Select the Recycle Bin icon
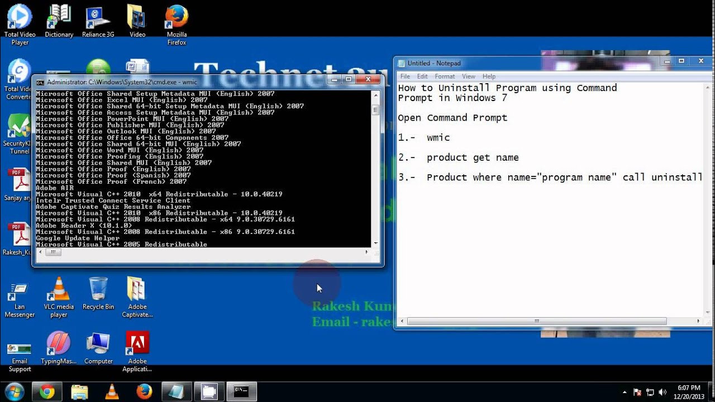Viewport: 715px width, 402px height. [x=98, y=294]
